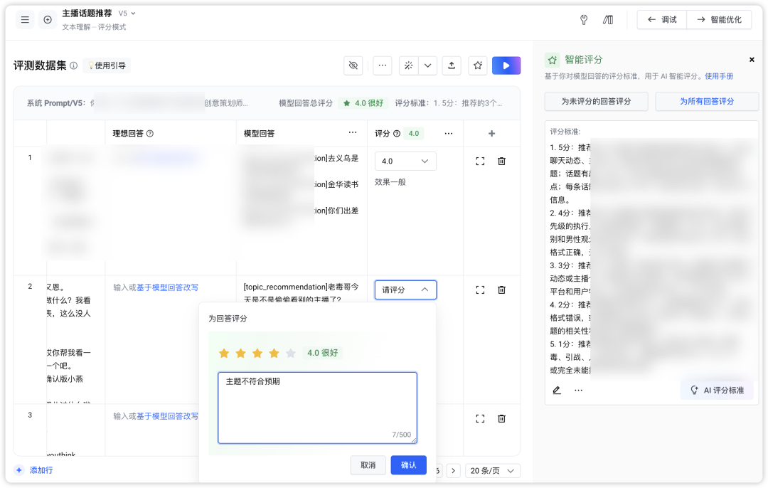Screen dimensions: 768x488
Task: Click the 确认 confirm button
Action: (408, 465)
